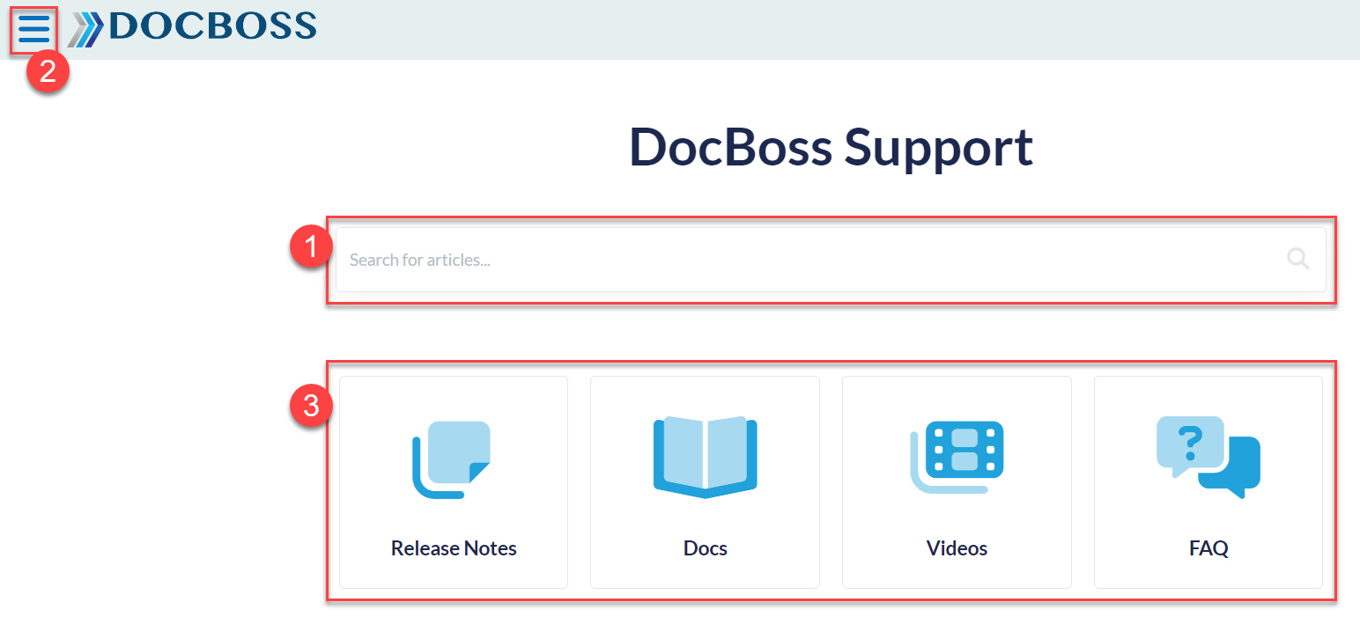Select the Release Notes label
Viewport: 1360px width, 617px height.
pyautogui.click(x=454, y=548)
